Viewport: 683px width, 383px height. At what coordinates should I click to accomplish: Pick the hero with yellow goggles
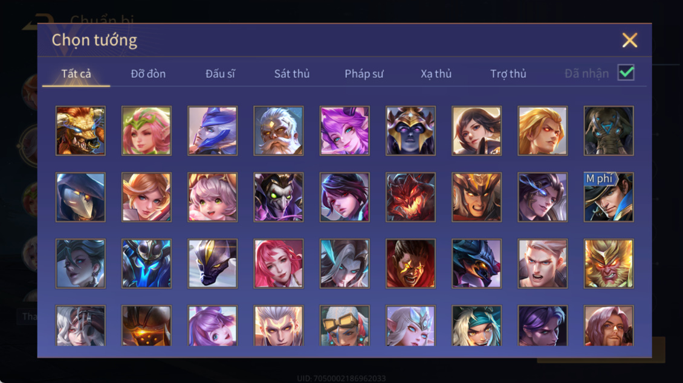(345, 326)
